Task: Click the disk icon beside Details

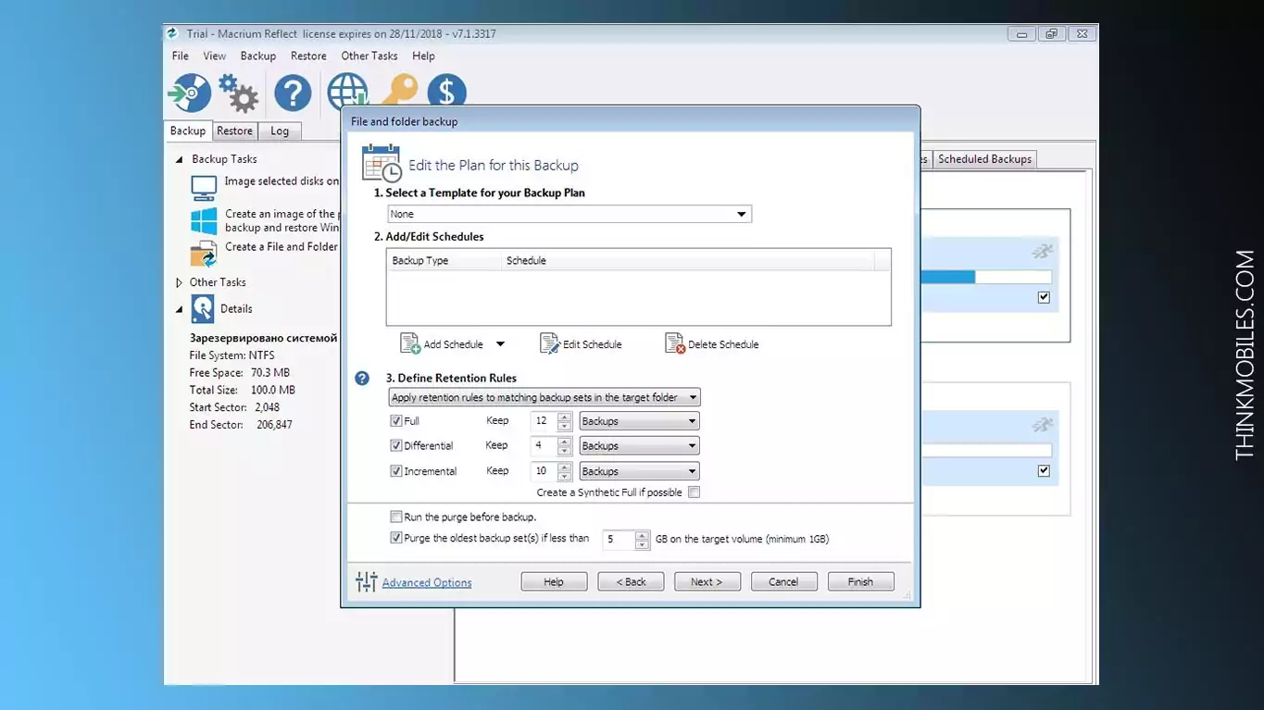Action: [203, 308]
